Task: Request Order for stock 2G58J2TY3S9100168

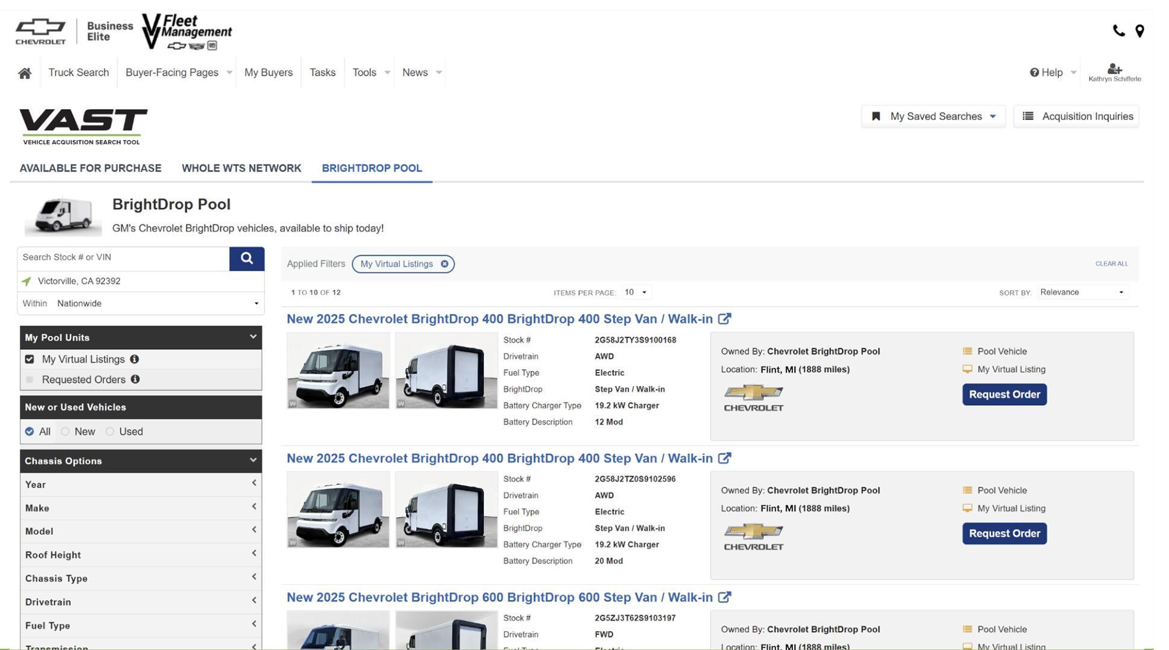Action: [x=1004, y=394]
